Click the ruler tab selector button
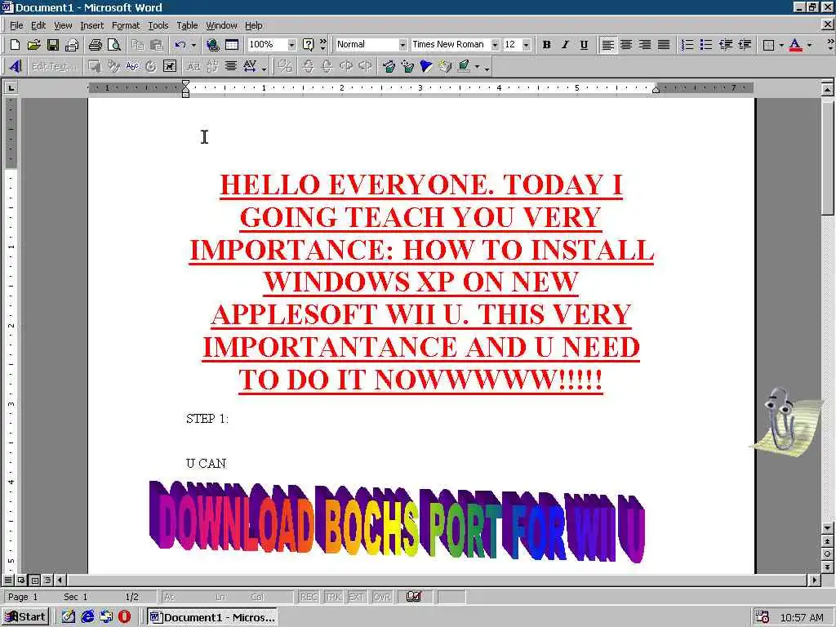This screenshot has height=627, width=836. point(11,87)
